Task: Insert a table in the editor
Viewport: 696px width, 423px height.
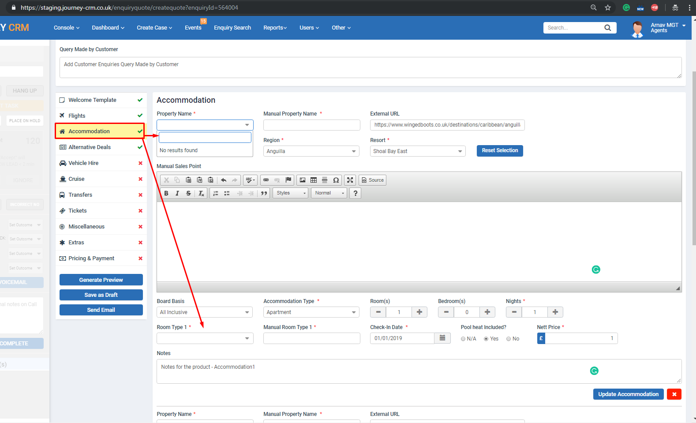Action: click(x=314, y=180)
